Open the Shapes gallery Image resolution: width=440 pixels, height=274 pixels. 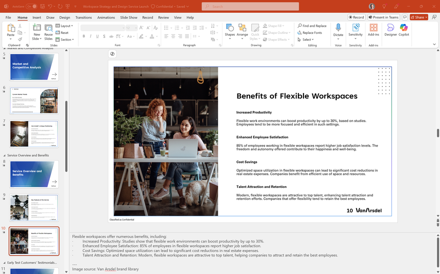click(x=229, y=30)
